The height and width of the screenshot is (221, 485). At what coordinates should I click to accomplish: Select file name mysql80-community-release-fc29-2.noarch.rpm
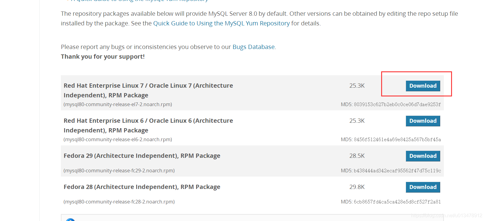[x=119, y=171]
